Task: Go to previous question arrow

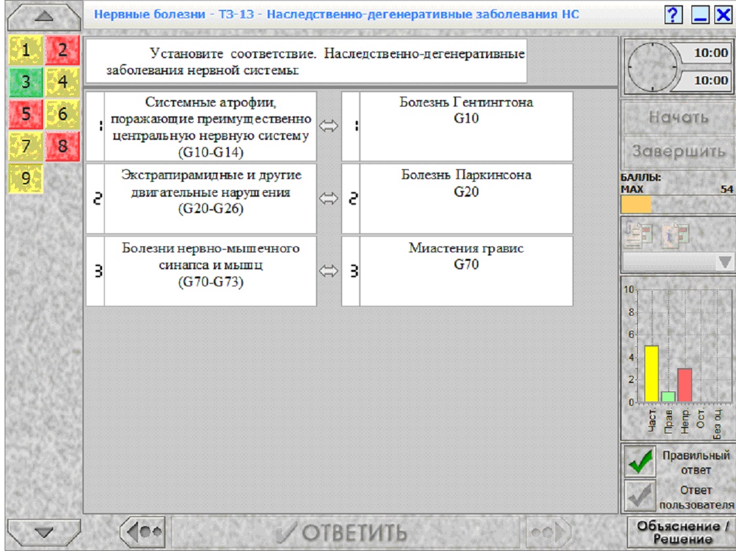Action: [143, 532]
